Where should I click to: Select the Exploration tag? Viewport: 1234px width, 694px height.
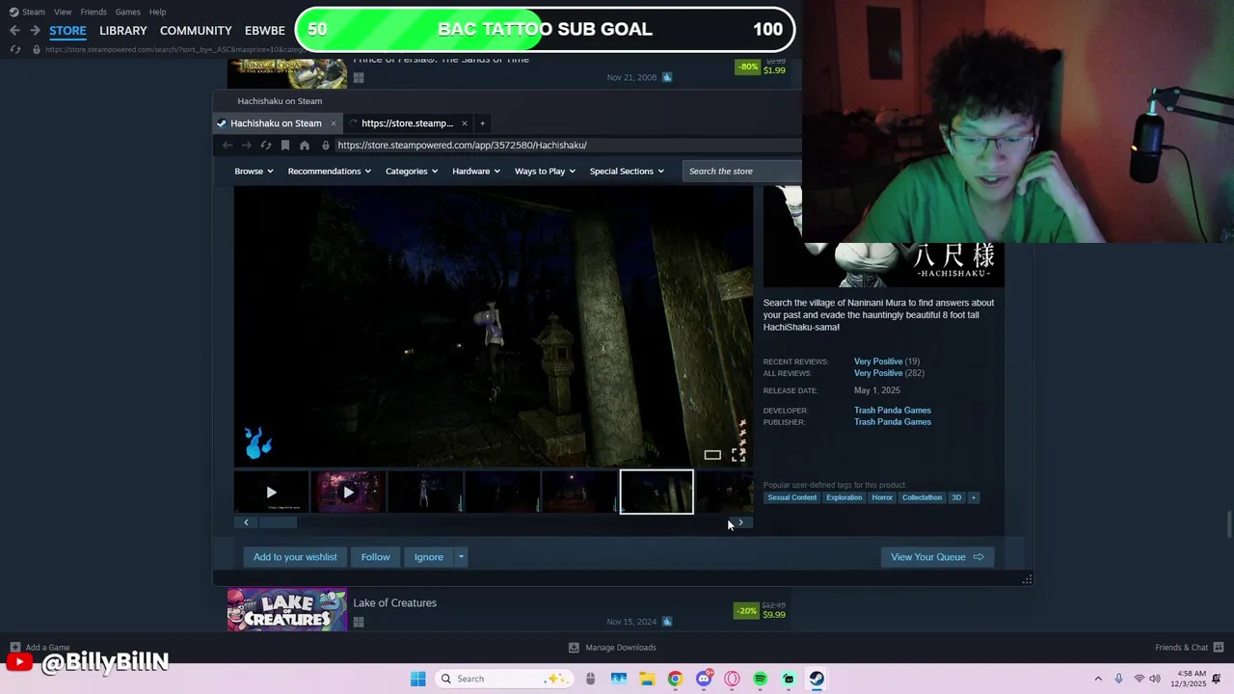(844, 497)
